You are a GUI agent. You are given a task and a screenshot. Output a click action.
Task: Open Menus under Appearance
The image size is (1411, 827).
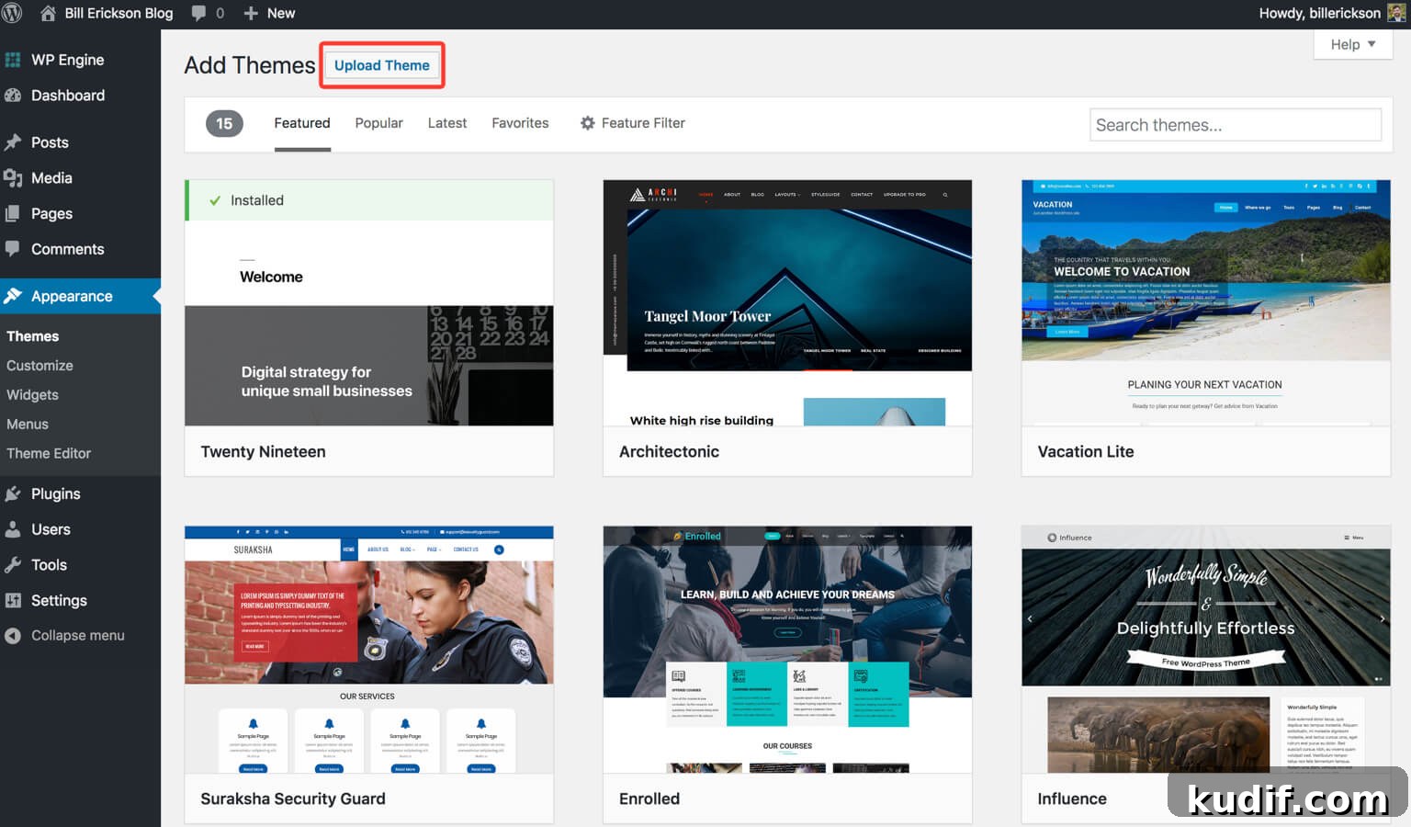[x=28, y=425]
